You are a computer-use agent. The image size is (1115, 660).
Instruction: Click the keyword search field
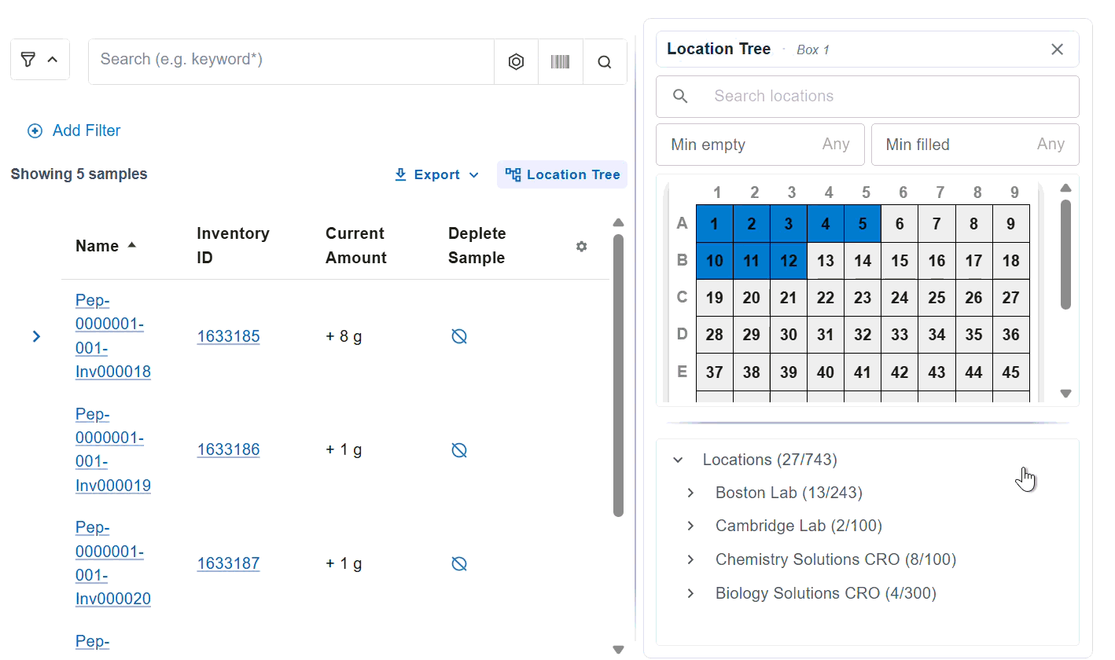click(x=291, y=61)
